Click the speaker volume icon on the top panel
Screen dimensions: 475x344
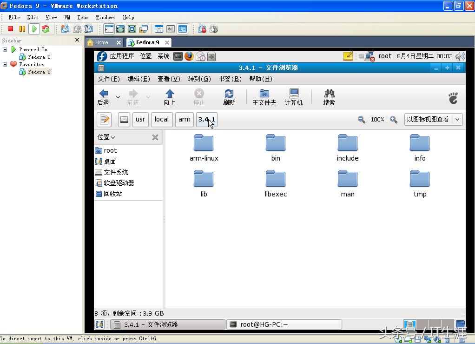459,56
